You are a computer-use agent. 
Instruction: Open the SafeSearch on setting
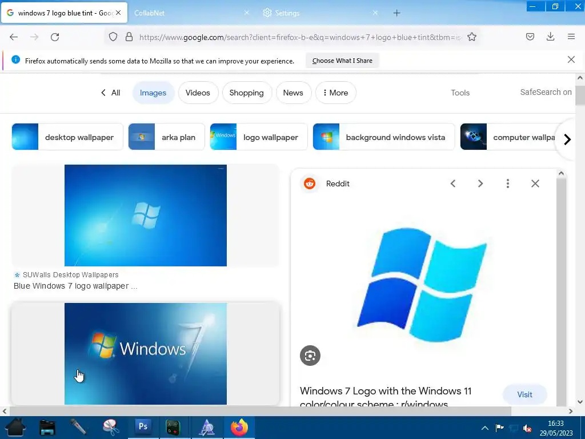pyautogui.click(x=546, y=92)
